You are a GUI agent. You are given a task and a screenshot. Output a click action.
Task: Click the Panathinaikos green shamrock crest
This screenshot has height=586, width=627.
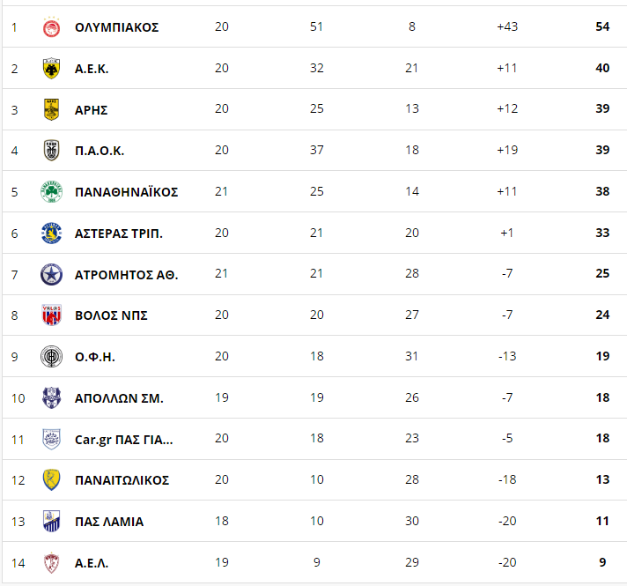52,192
